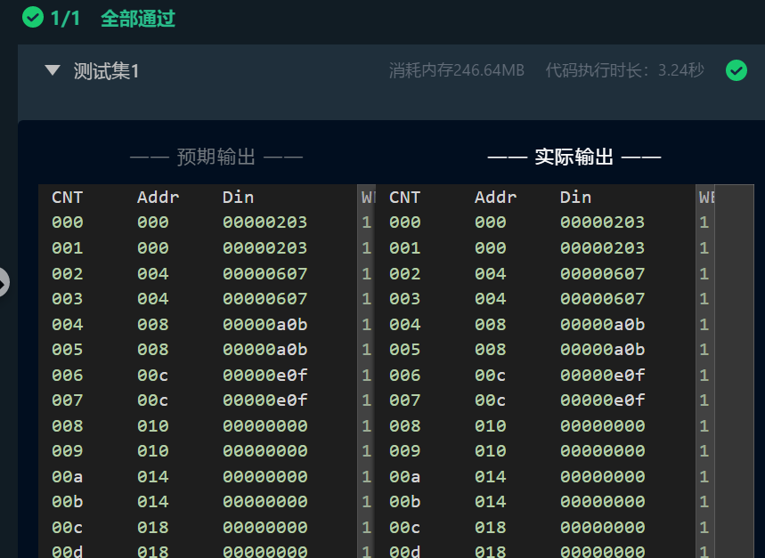Click the success checkmark on 测试集1 row
The width and height of the screenshot is (765, 558).
[737, 70]
